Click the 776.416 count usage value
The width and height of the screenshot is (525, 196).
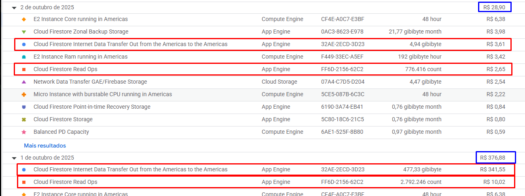point(423,69)
